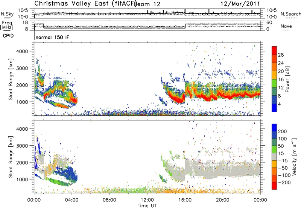Image resolution: width=301 pixels, height=208 pixels.
Task: Click the '2000' tick of the velocity panel
Action: click(x=22, y=163)
